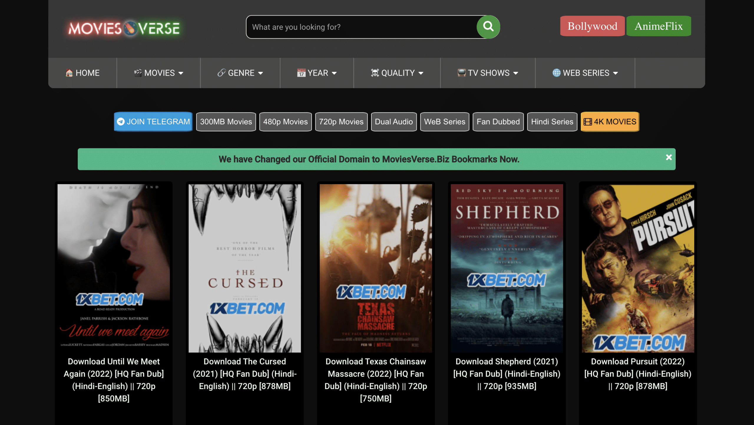
Task: Open the Bollywood section
Action: [x=592, y=26]
